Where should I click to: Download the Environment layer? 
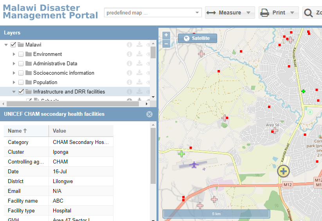[x=139, y=54]
